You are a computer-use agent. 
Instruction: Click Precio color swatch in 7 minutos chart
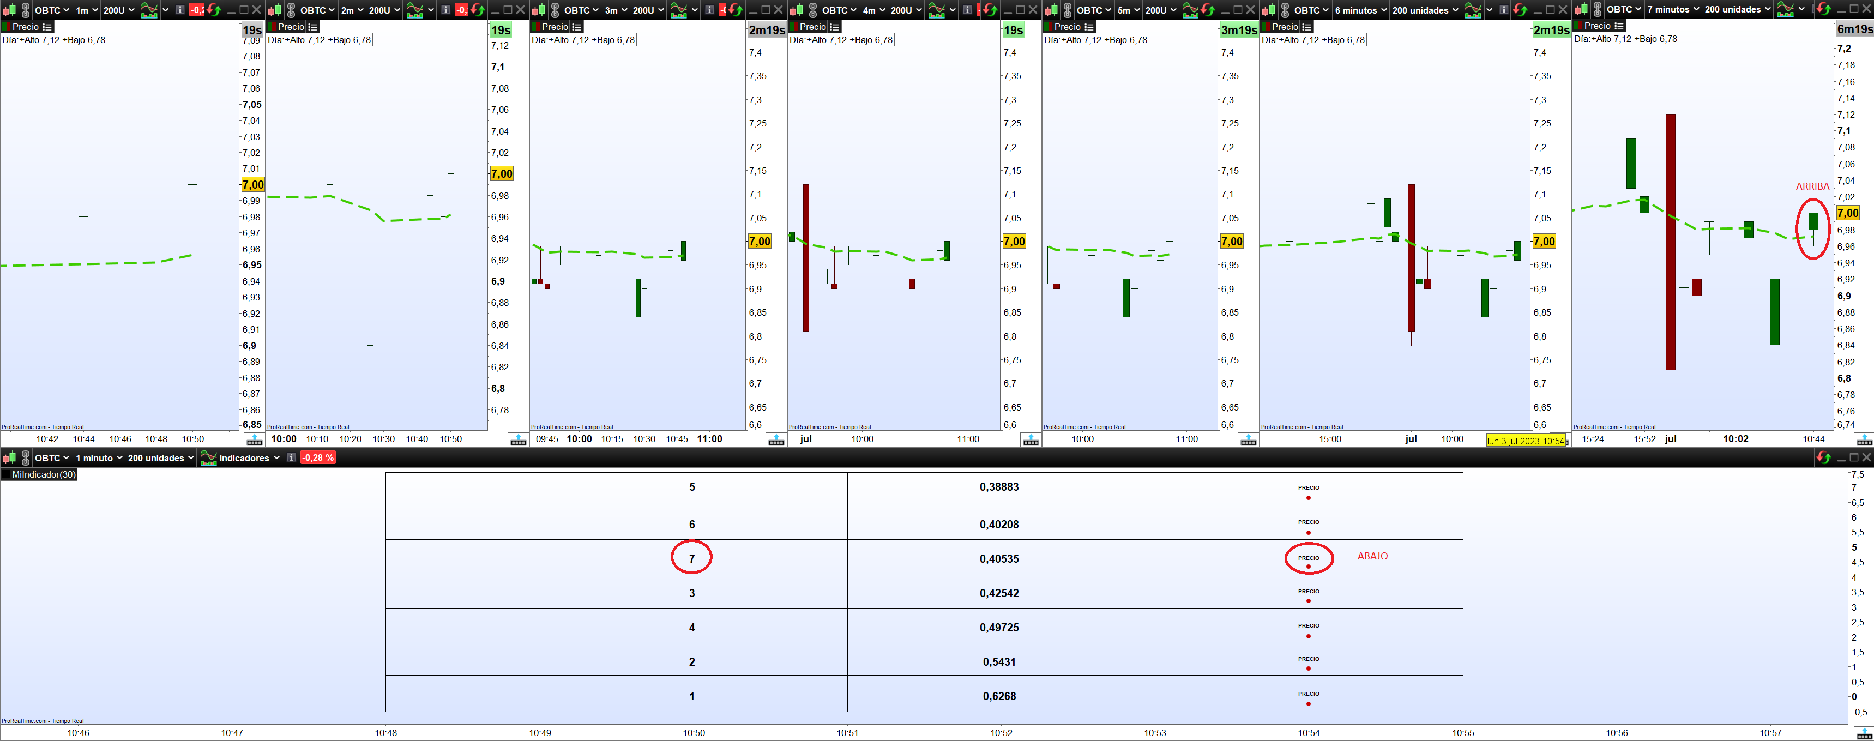(1578, 26)
